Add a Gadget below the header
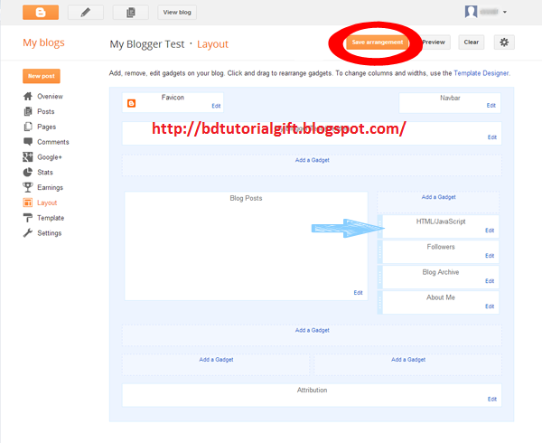The width and height of the screenshot is (542, 443). point(312,160)
